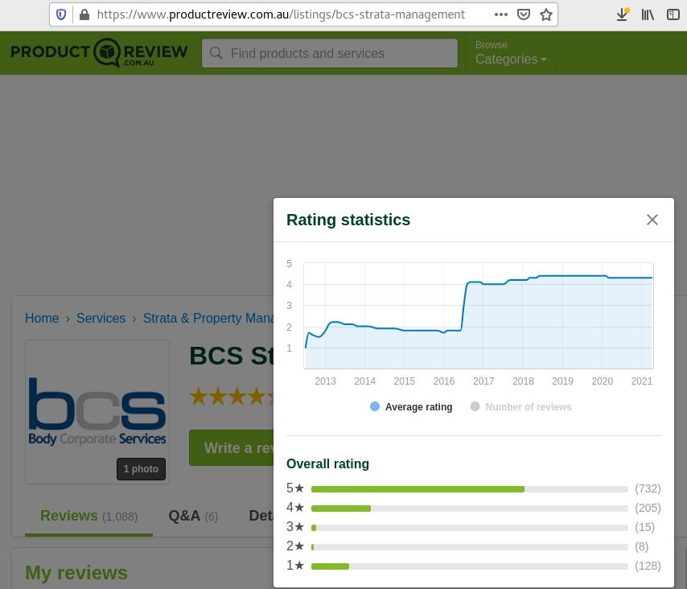Screen dimensions: 687x589
Task: Click the ProductReview.com.au logo
Action: coord(100,53)
